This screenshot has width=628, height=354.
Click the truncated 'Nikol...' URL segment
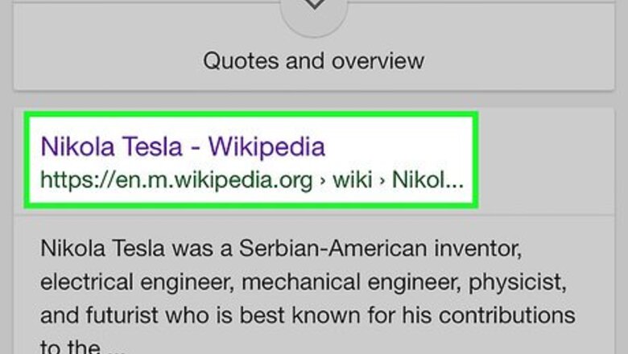(x=428, y=179)
